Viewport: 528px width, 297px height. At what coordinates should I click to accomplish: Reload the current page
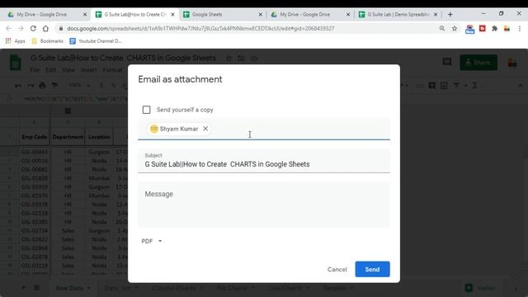[33, 29]
